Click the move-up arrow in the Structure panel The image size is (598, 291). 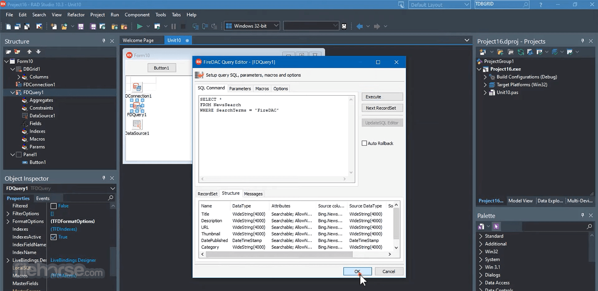pos(29,52)
